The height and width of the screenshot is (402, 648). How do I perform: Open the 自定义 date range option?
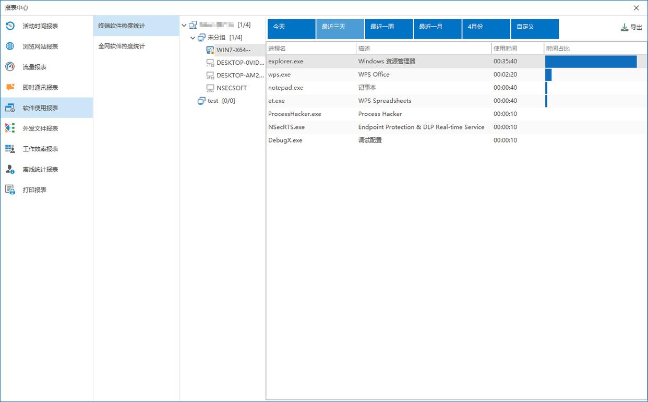click(535, 29)
